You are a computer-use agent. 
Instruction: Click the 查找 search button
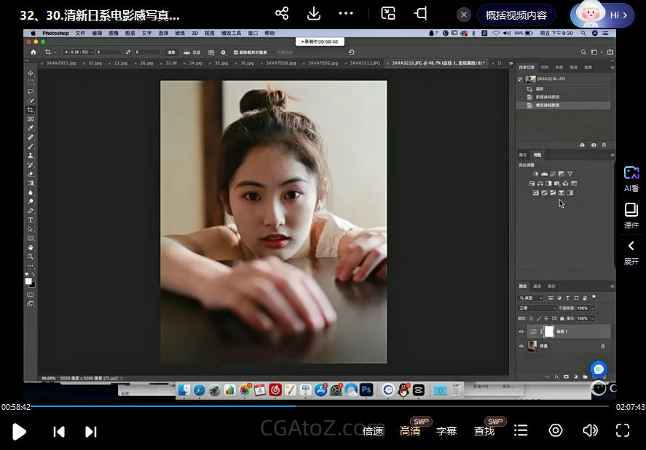click(x=484, y=431)
